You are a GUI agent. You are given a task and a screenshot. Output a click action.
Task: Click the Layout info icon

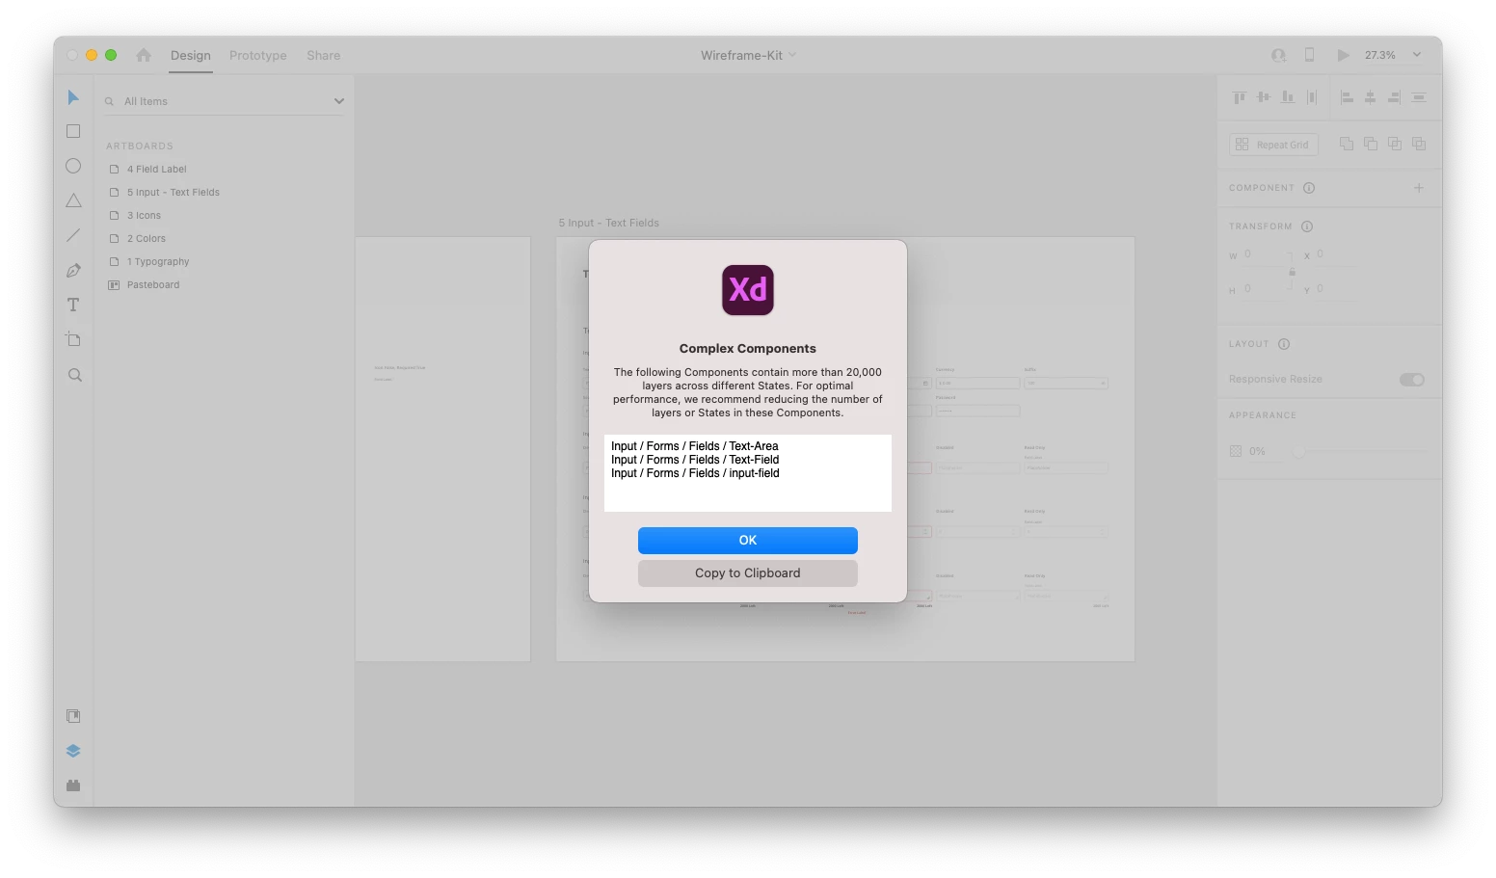pyautogui.click(x=1284, y=344)
